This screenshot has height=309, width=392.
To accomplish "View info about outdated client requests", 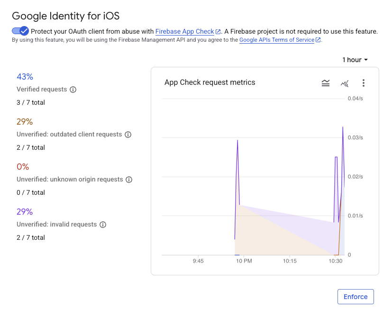I will pos(128,135).
